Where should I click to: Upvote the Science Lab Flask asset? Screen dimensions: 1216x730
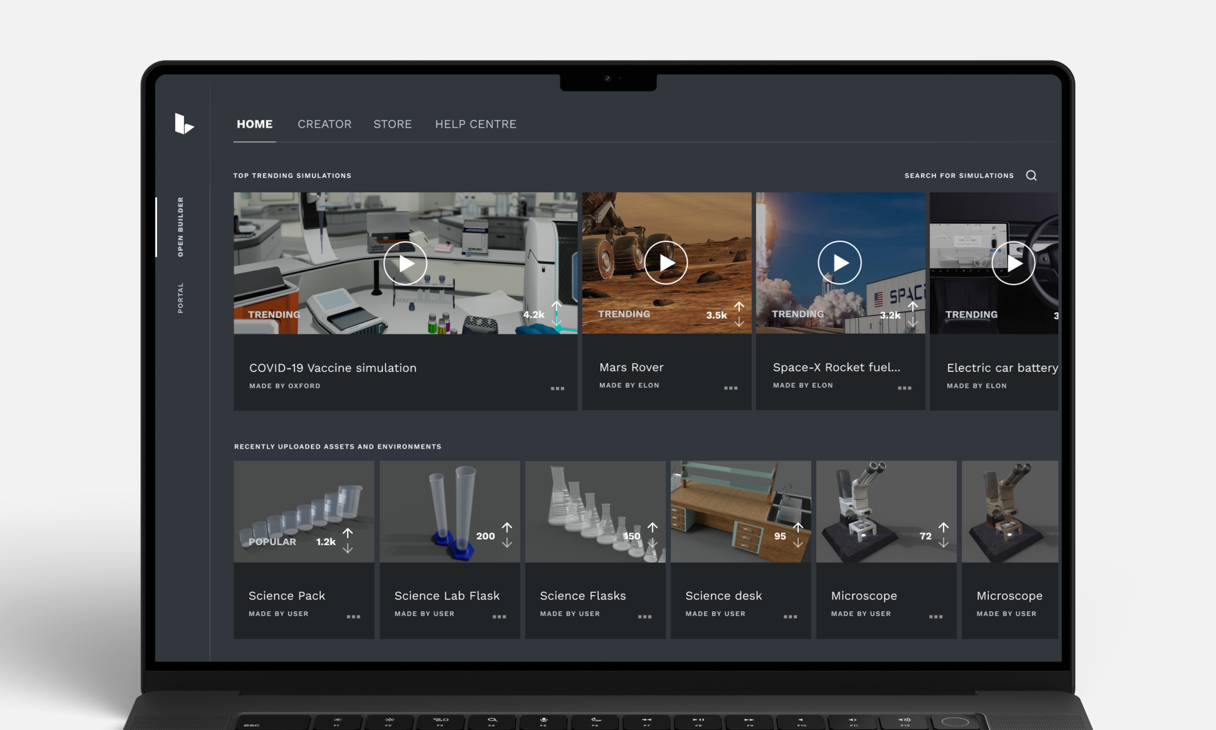tap(507, 528)
